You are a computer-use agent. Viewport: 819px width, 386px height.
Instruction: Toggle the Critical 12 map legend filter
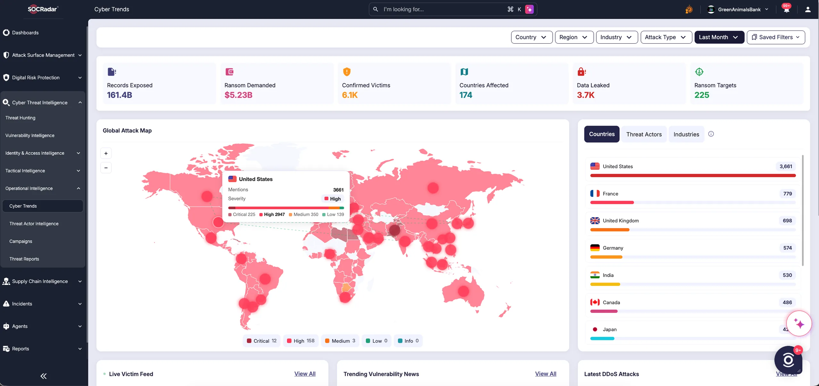tap(261, 341)
